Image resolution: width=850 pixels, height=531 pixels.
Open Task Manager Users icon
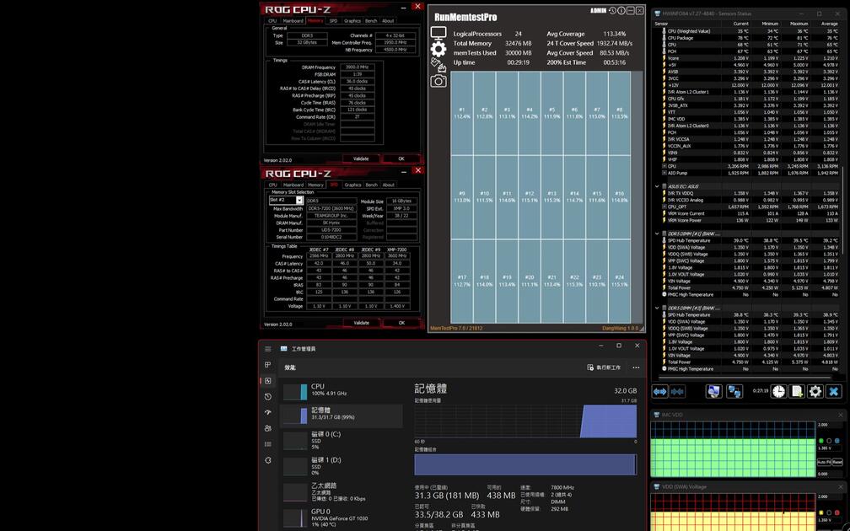(x=268, y=428)
